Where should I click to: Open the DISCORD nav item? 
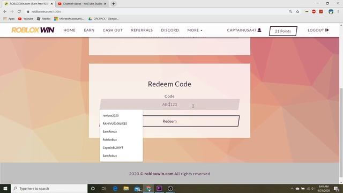pos(170,30)
